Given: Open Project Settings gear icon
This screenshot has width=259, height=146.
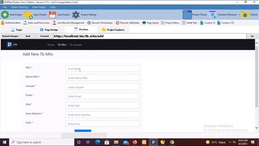Looking at the screenshot, I should tap(76, 15).
